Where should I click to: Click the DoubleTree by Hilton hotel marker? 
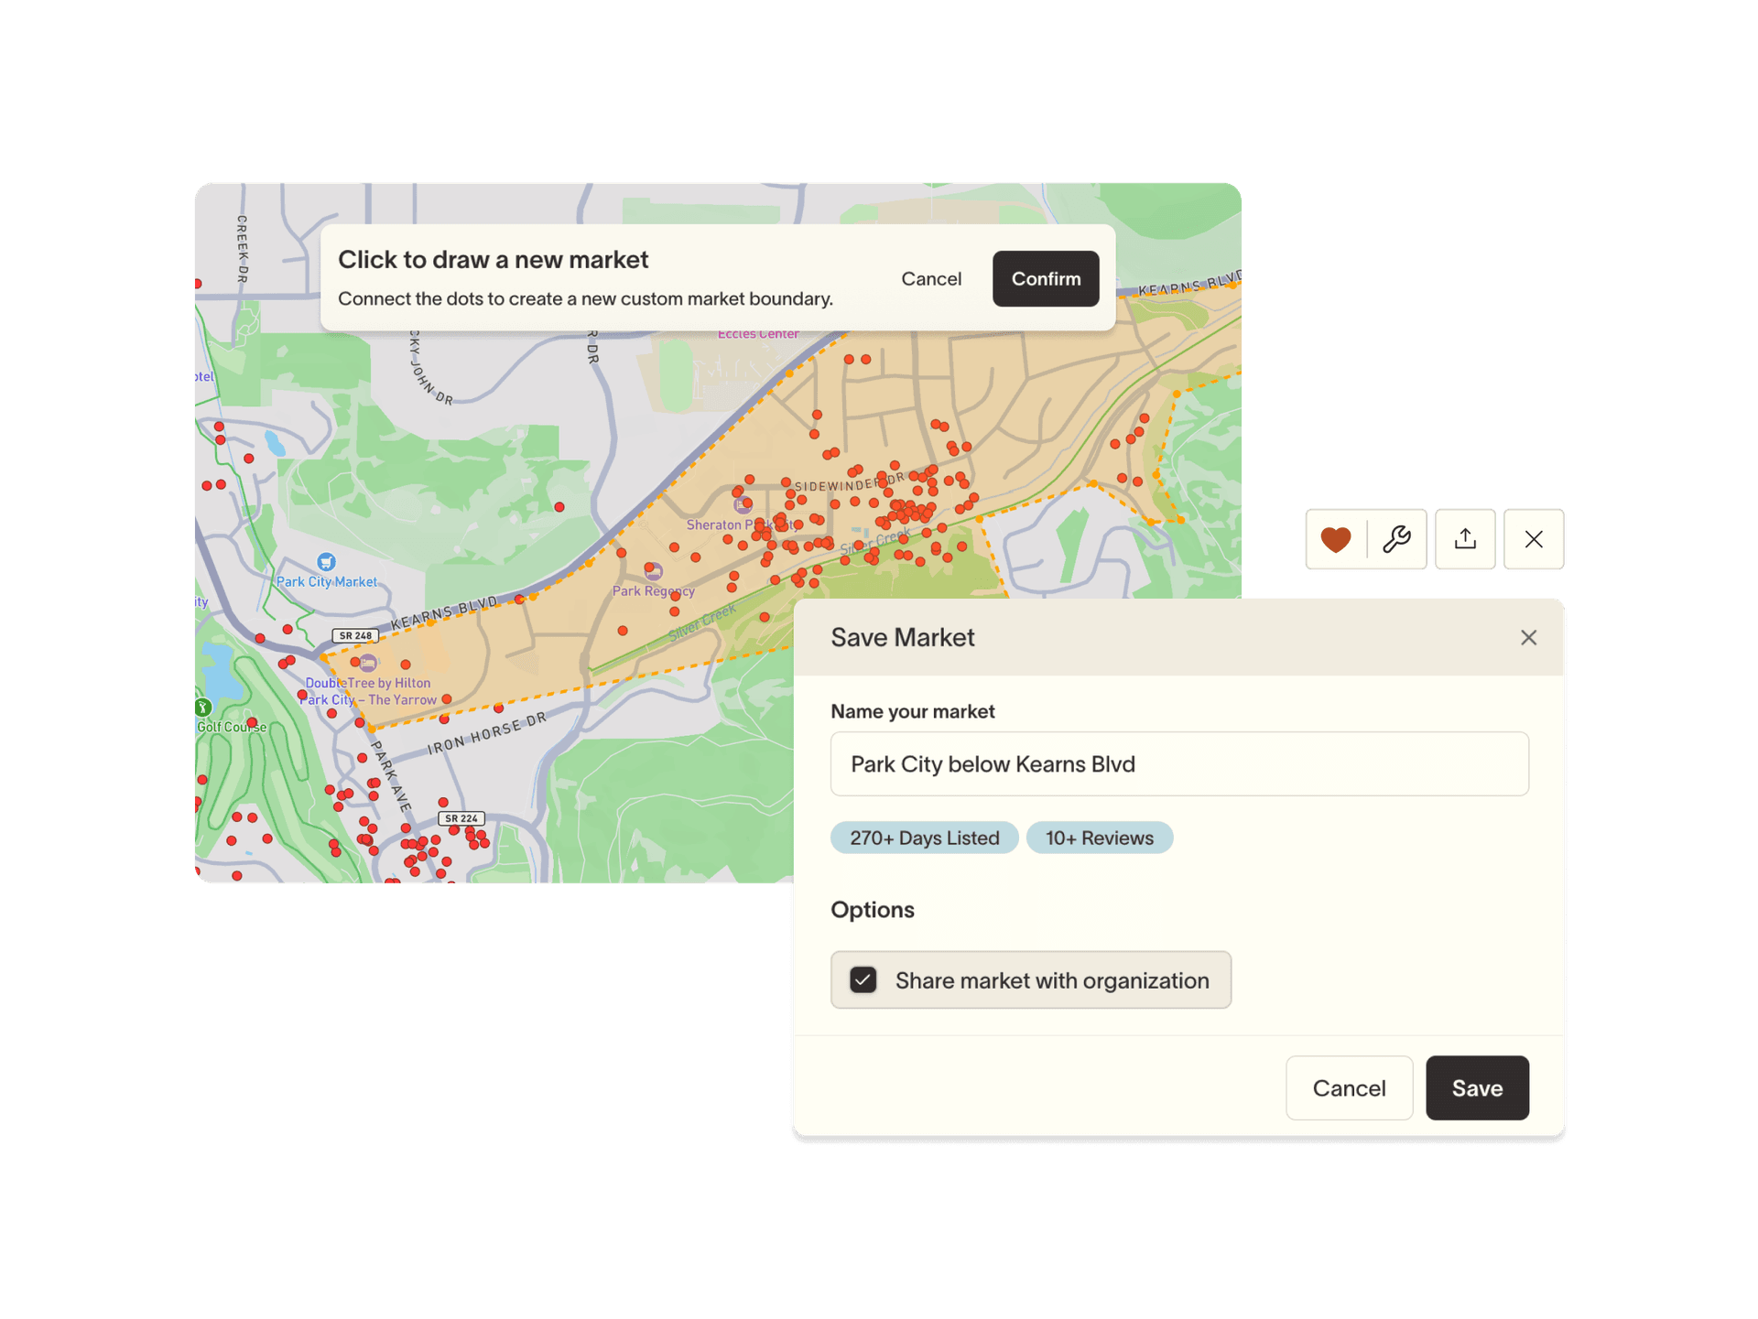click(368, 663)
